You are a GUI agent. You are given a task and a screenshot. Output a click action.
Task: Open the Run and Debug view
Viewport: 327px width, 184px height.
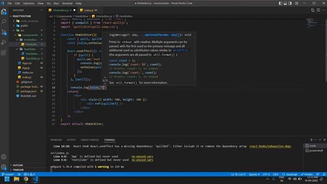[4, 42]
